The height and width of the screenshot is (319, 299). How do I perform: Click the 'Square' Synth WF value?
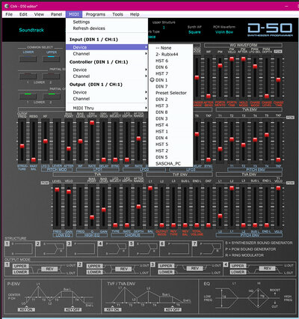click(194, 32)
